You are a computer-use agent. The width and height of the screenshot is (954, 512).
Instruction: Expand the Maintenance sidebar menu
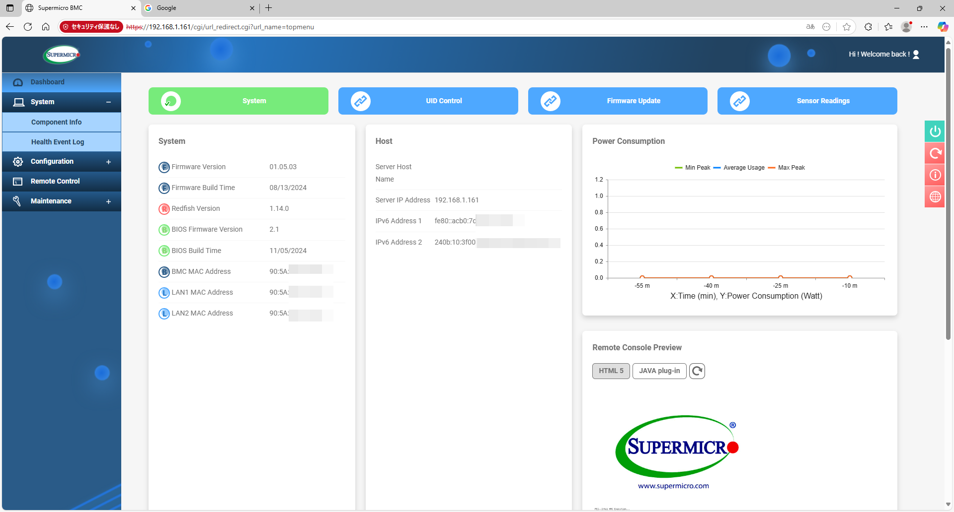tap(108, 201)
